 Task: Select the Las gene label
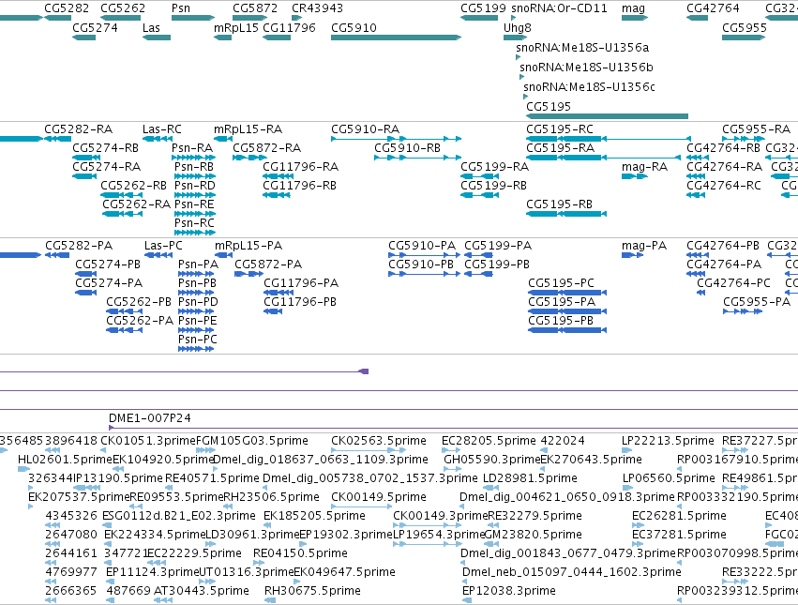(x=151, y=27)
